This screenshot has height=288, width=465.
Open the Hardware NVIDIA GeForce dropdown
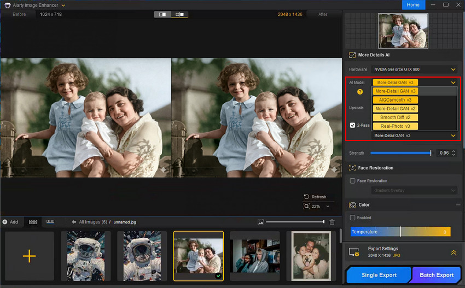pyautogui.click(x=414, y=69)
